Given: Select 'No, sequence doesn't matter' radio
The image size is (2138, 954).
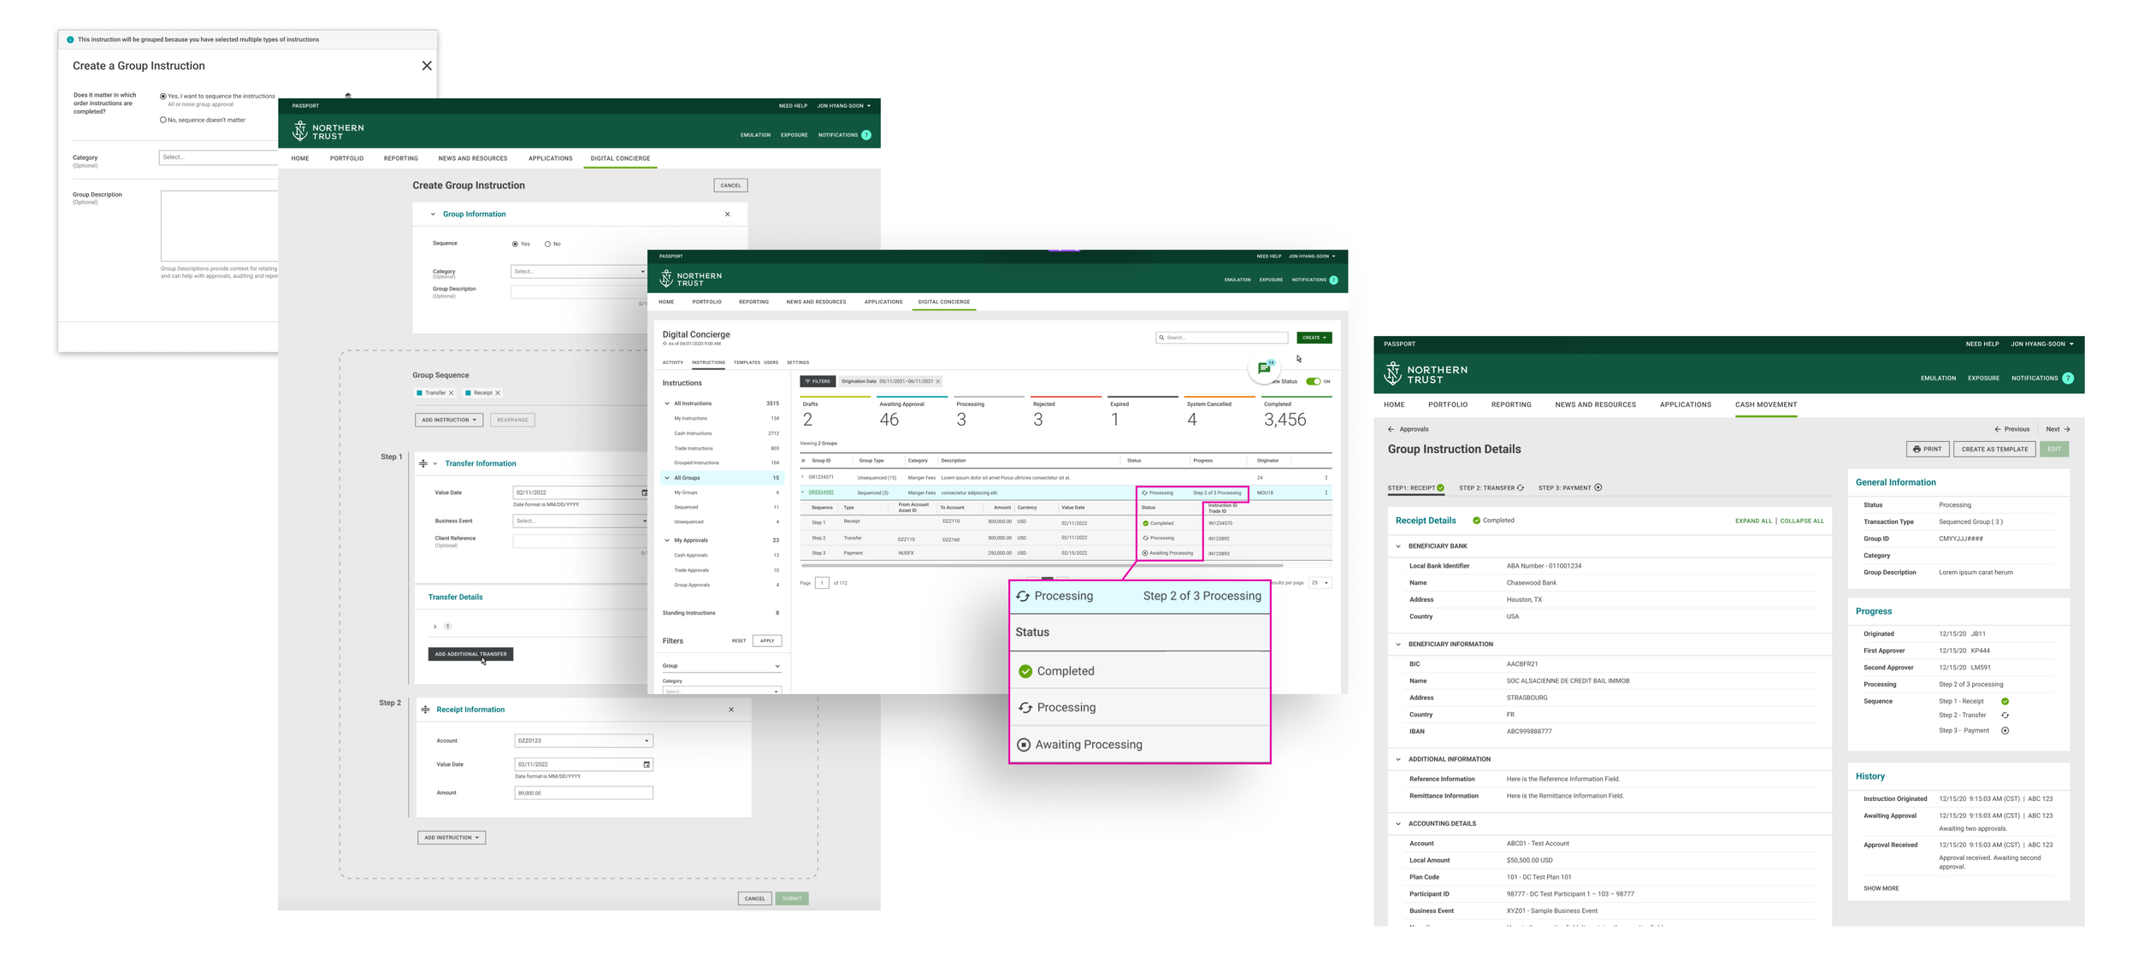Looking at the screenshot, I should (x=163, y=120).
